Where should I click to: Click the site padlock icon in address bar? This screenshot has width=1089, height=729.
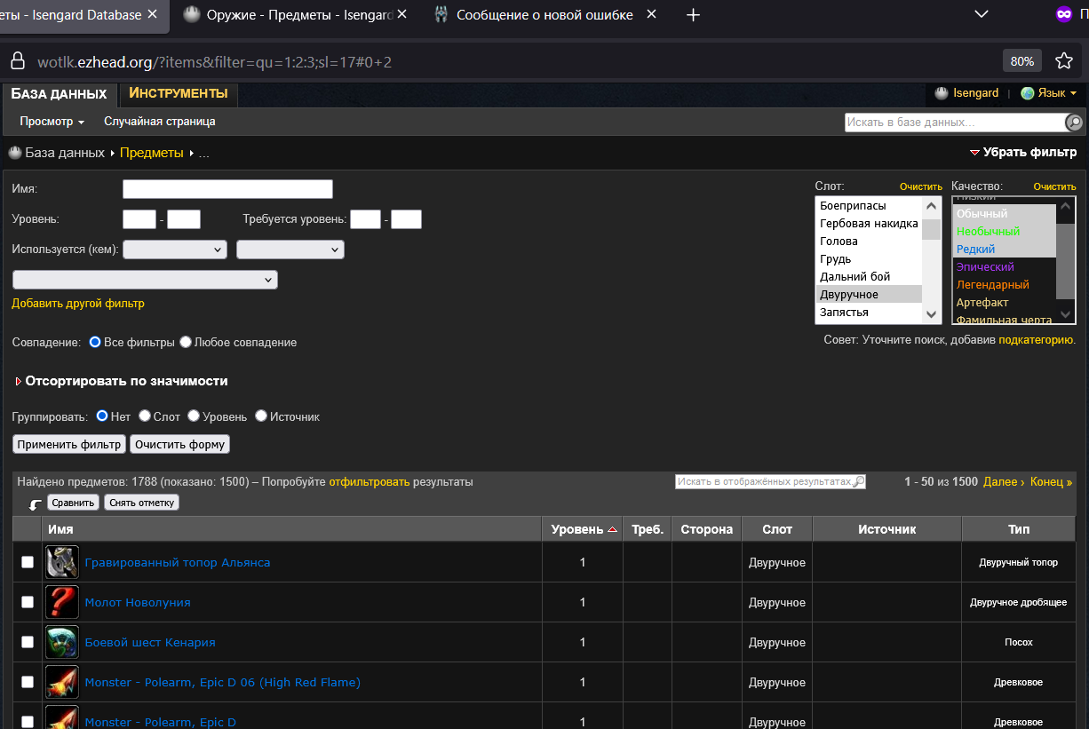pos(17,61)
